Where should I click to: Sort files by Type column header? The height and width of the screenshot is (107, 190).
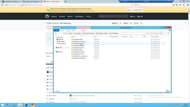[95, 37]
